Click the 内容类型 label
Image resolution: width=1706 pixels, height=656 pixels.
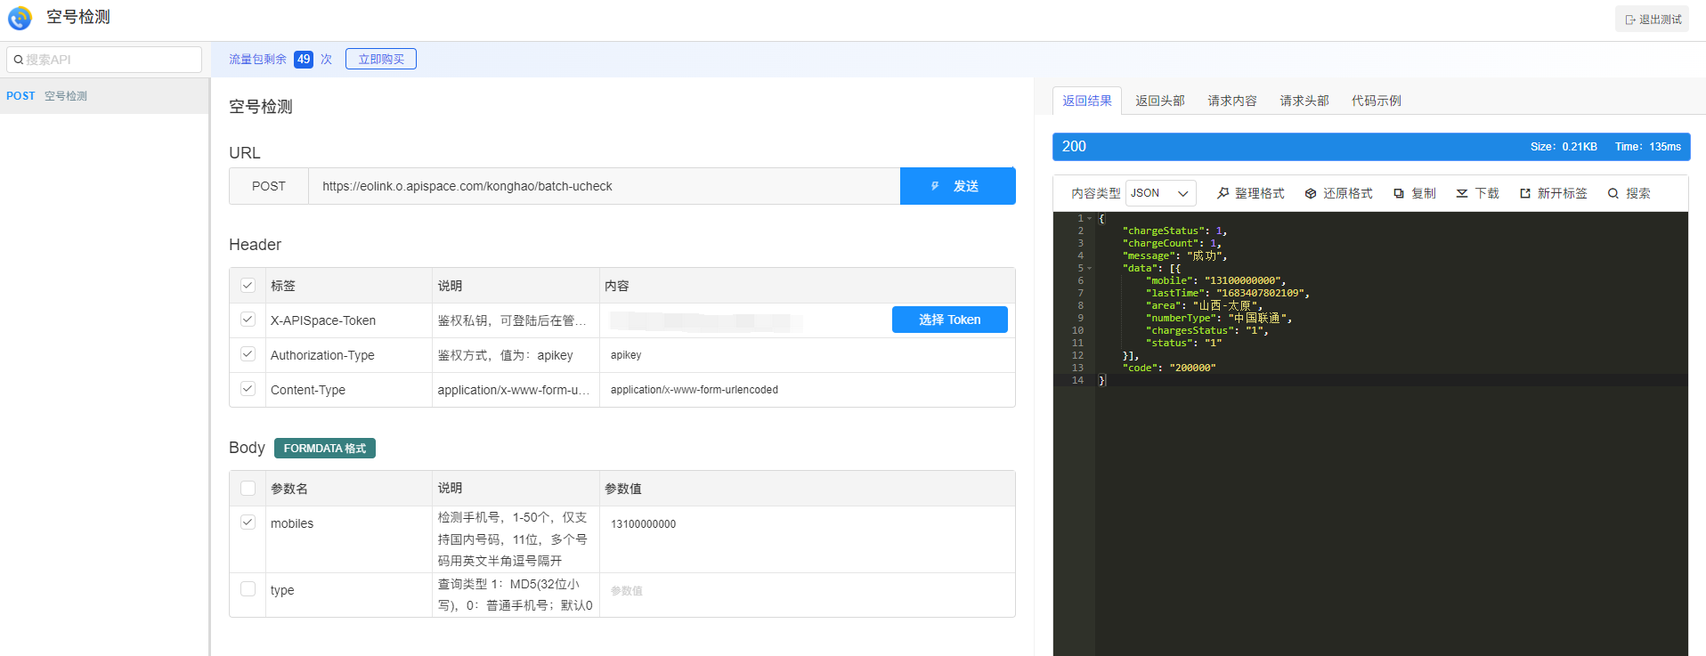tap(1095, 193)
